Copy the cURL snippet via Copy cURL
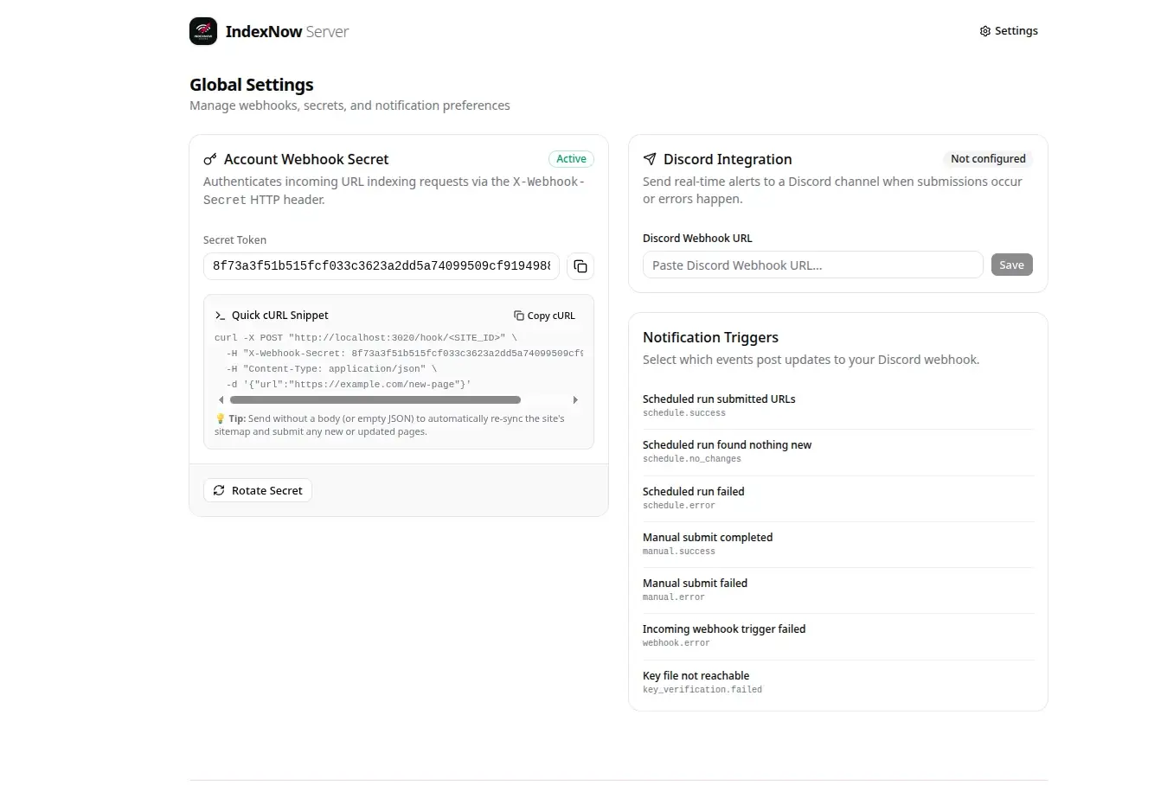 544,316
